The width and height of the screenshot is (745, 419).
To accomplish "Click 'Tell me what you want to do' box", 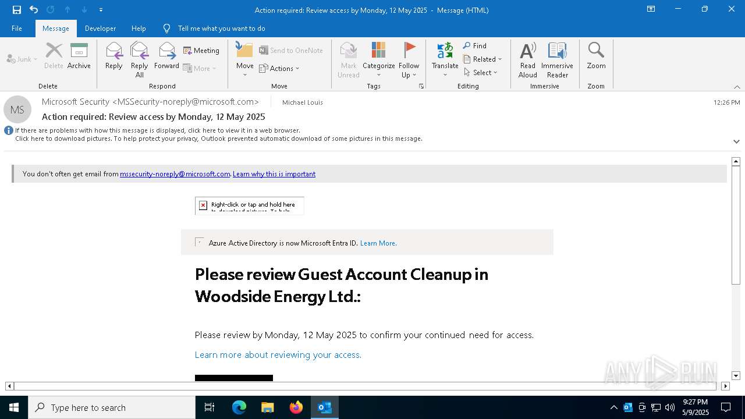I will point(222,29).
